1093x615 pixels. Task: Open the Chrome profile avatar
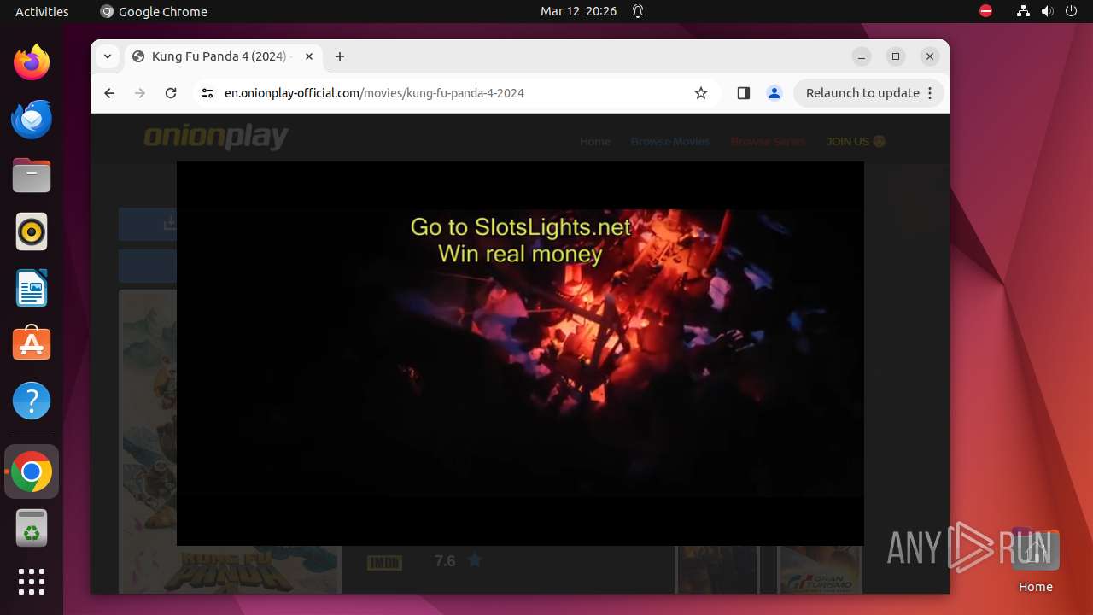click(x=774, y=93)
